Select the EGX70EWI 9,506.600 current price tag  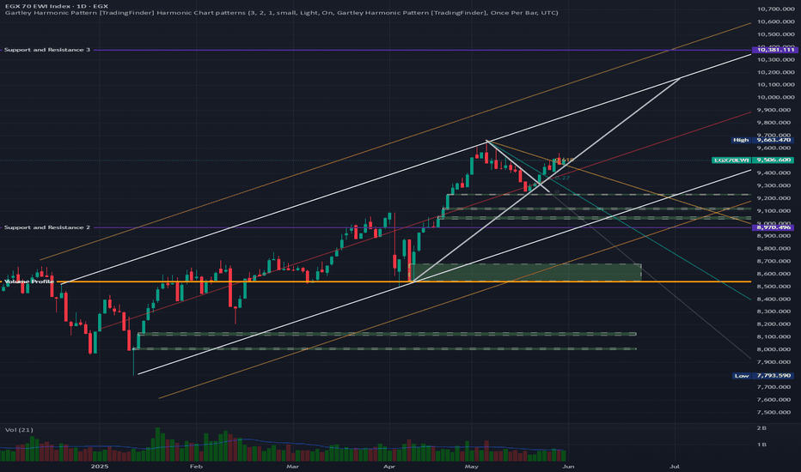tap(753, 160)
